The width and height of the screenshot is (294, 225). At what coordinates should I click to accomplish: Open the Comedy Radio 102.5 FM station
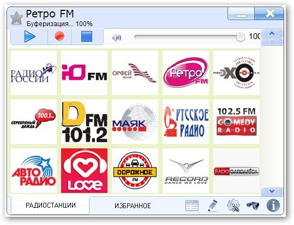click(236, 122)
